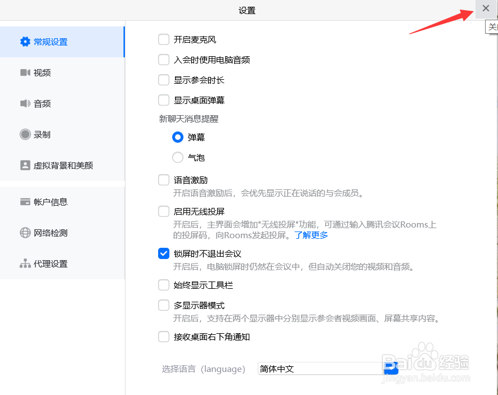This screenshot has width=498, height=395.
Task: Check 入会时使用电脑音频 option
Action: [x=163, y=60]
